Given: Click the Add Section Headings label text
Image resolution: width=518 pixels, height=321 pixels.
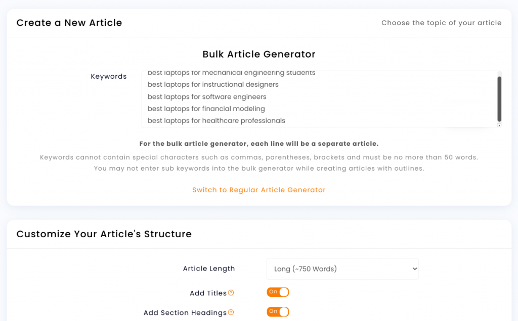Looking at the screenshot, I should pos(185,313).
